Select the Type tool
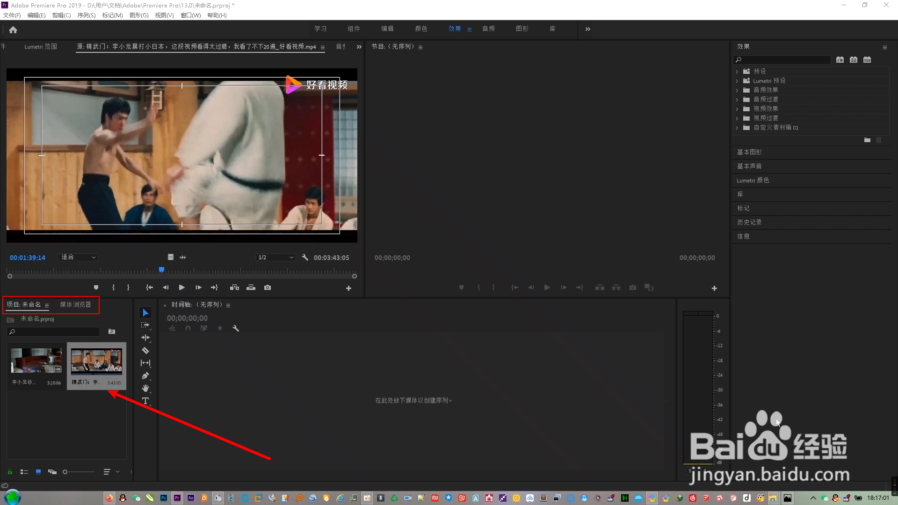The height and width of the screenshot is (505, 898). [145, 401]
